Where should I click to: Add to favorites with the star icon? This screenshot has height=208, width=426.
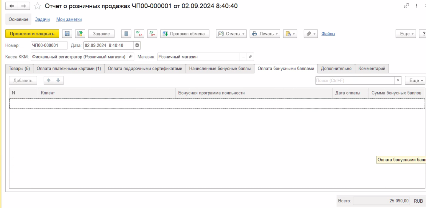tap(38, 6)
